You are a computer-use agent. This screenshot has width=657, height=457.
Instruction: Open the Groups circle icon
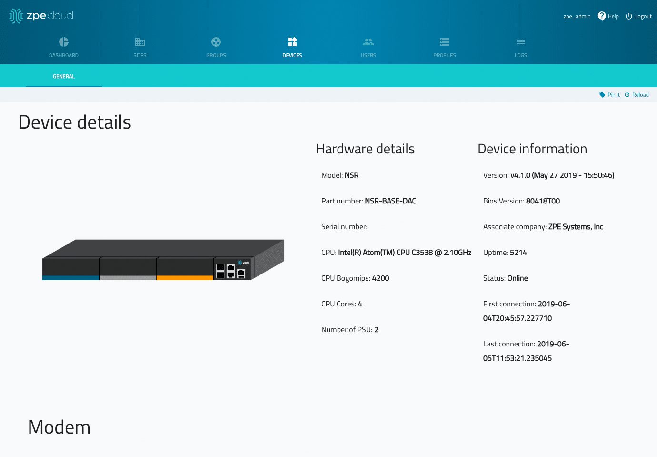pyautogui.click(x=216, y=42)
